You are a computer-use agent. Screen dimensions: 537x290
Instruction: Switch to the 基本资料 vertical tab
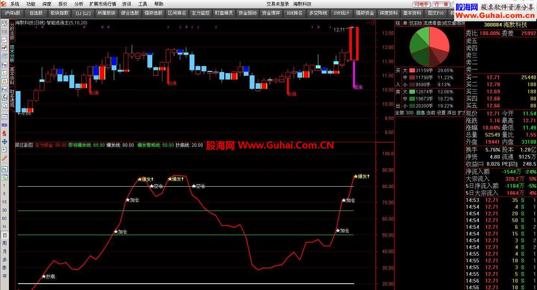pyautogui.click(x=12, y=76)
